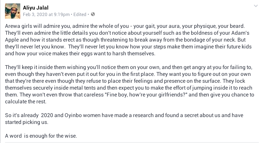260x143 pixels.
Task: Click "2020" inside the post body text
Action: pos(47,115)
